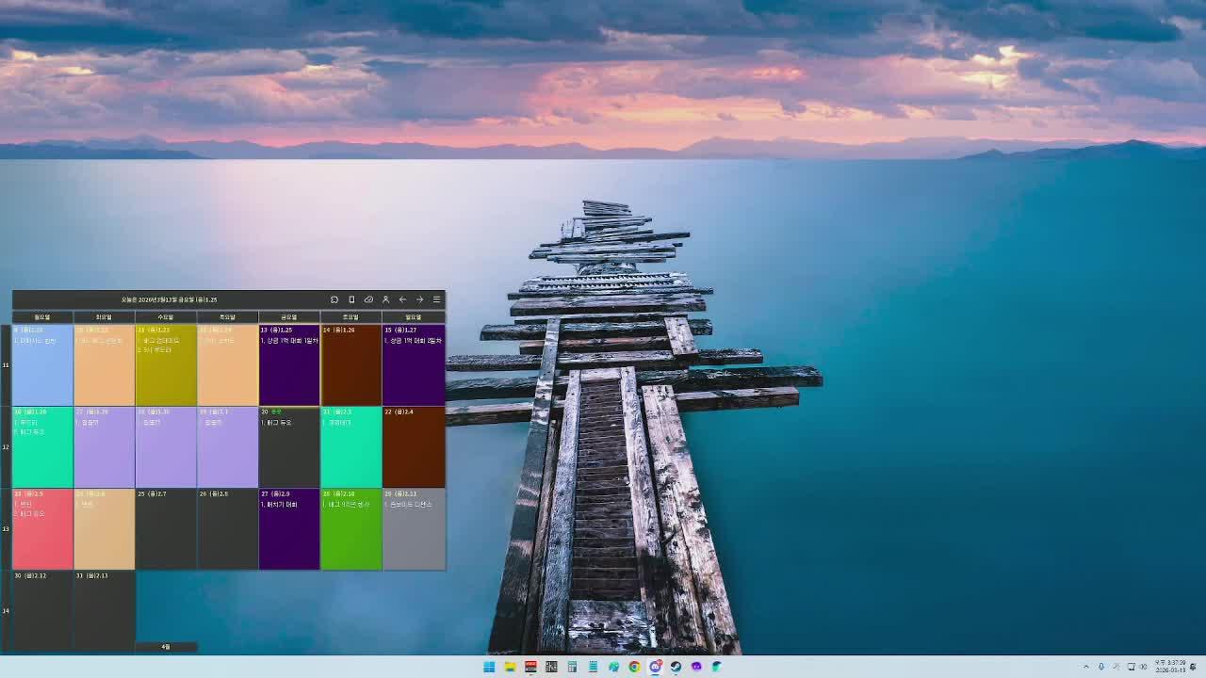1206x678 pixels.
Task: Open the taskbar clock and date
Action: [1170, 667]
